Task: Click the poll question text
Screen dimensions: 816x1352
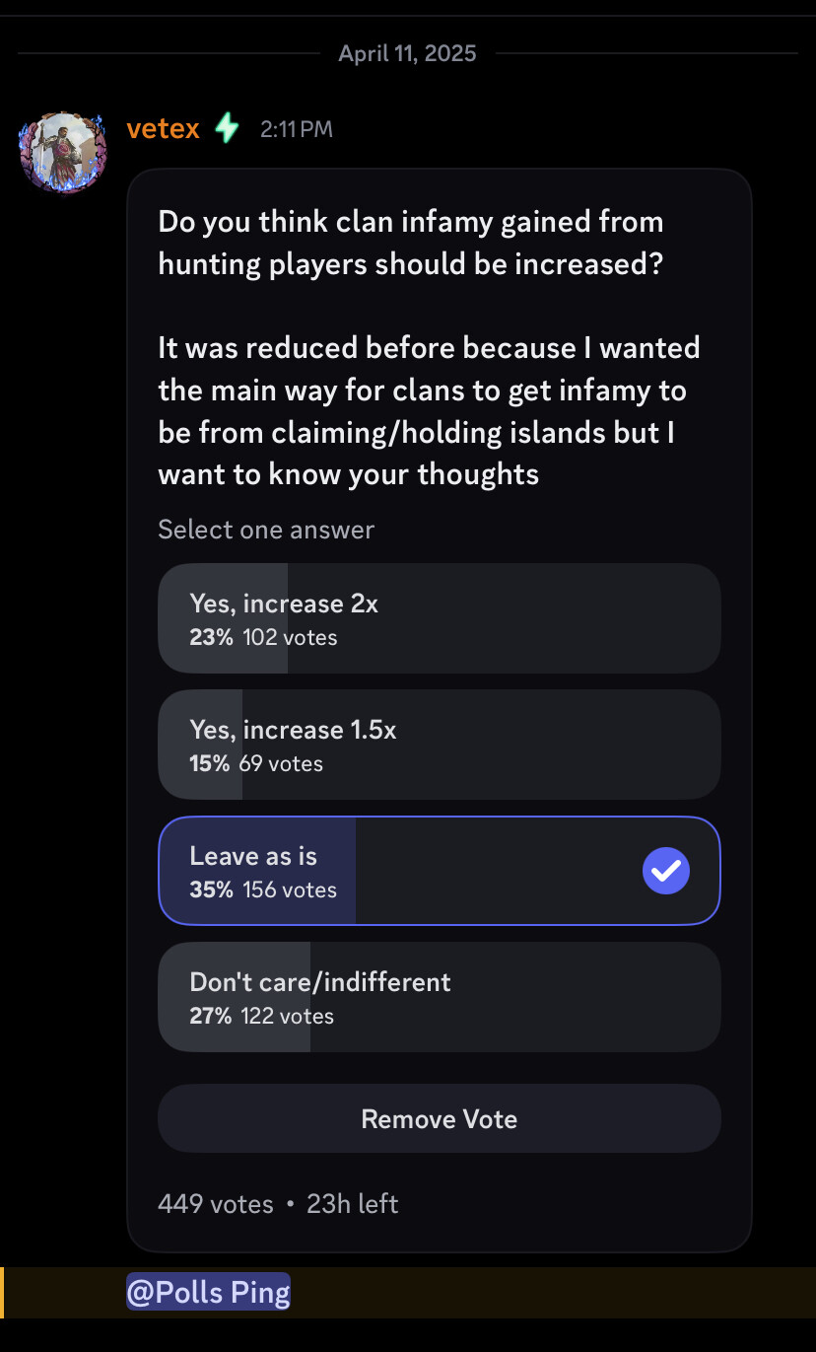Action: tap(411, 243)
